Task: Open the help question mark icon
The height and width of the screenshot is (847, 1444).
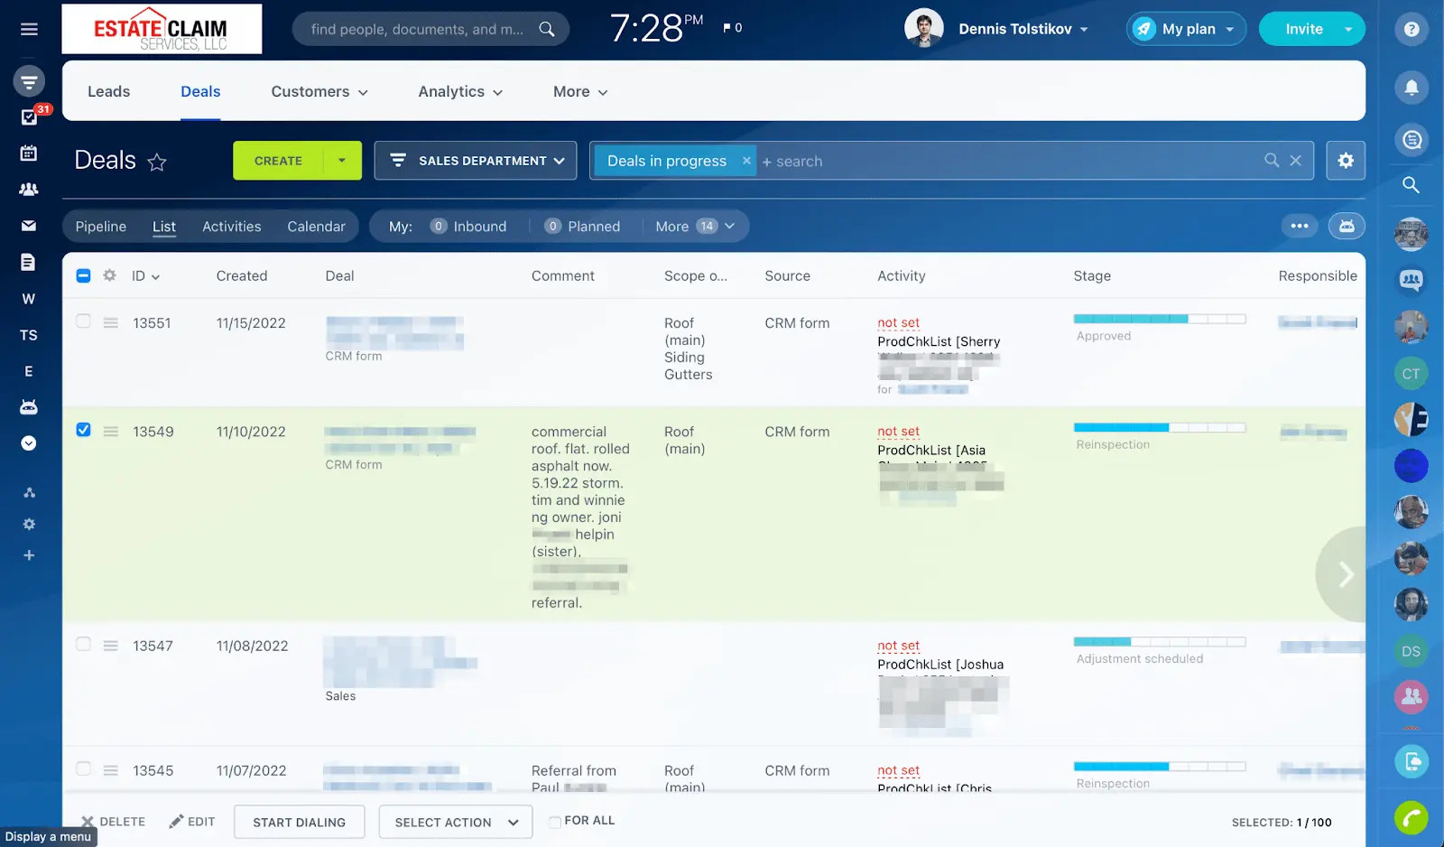Action: click(x=1412, y=29)
